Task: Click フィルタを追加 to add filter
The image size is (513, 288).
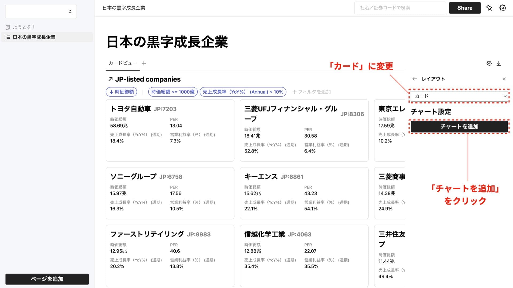Action: [x=312, y=92]
